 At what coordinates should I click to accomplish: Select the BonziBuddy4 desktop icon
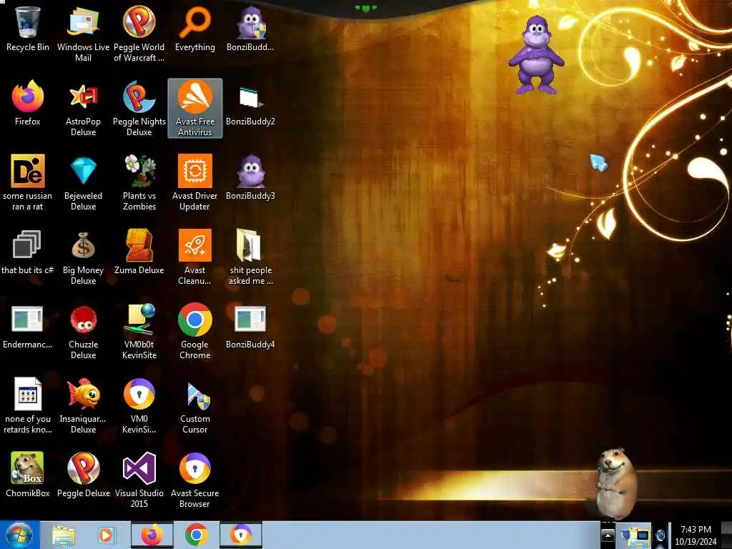coord(251,327)
